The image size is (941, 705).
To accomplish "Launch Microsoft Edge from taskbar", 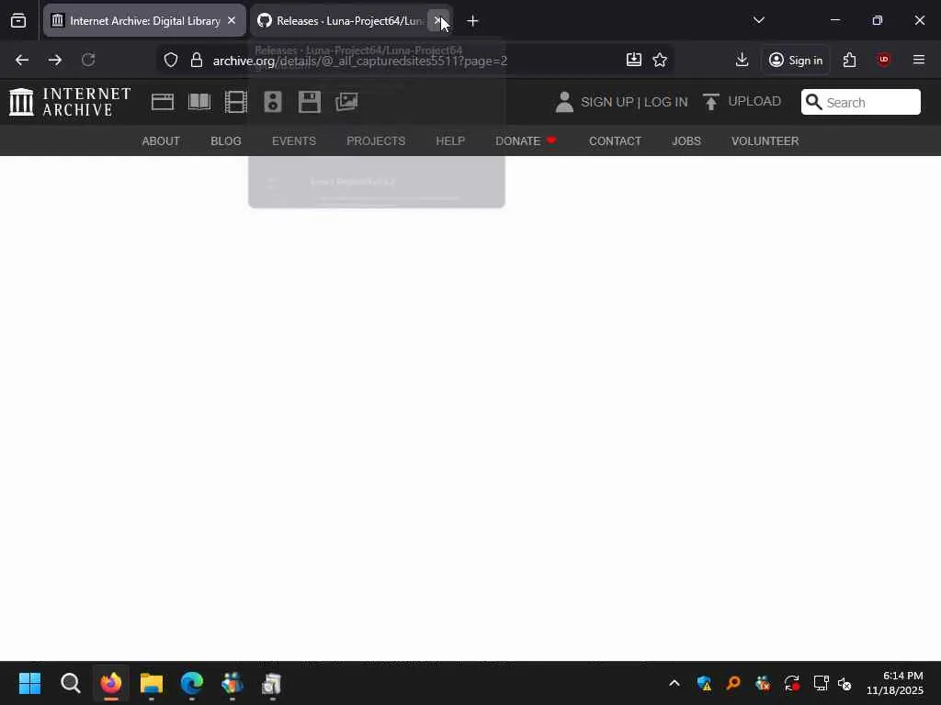I will tap(192, 683).
